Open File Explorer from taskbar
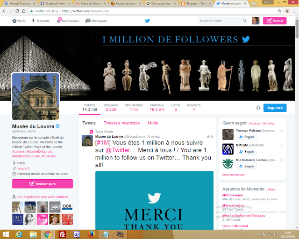 coord(33,234)
